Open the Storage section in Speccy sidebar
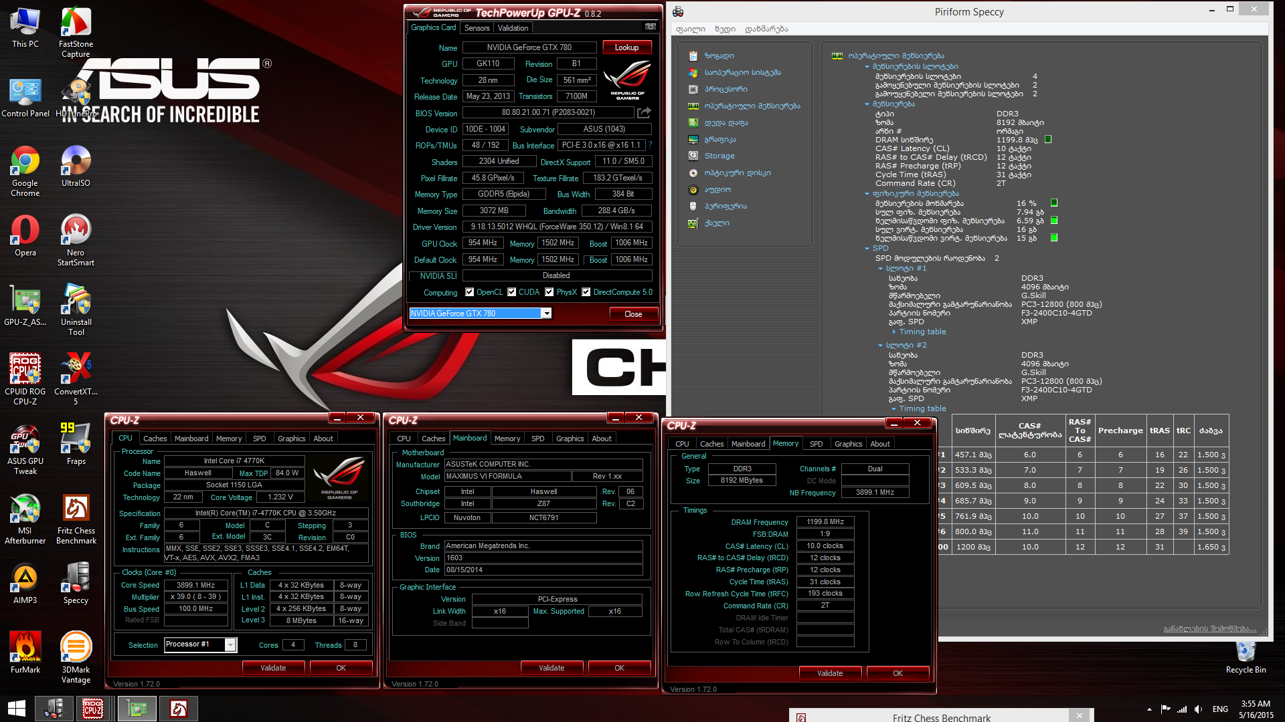Screen dimensions: 1285x722 point(719,156)
